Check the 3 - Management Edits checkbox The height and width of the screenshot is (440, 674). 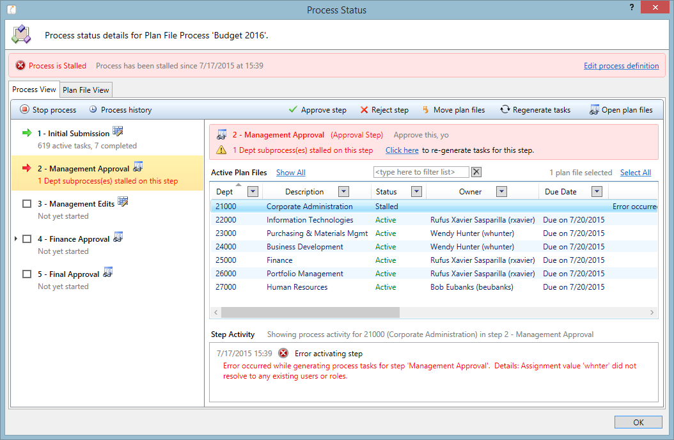[x=27, y=204]
